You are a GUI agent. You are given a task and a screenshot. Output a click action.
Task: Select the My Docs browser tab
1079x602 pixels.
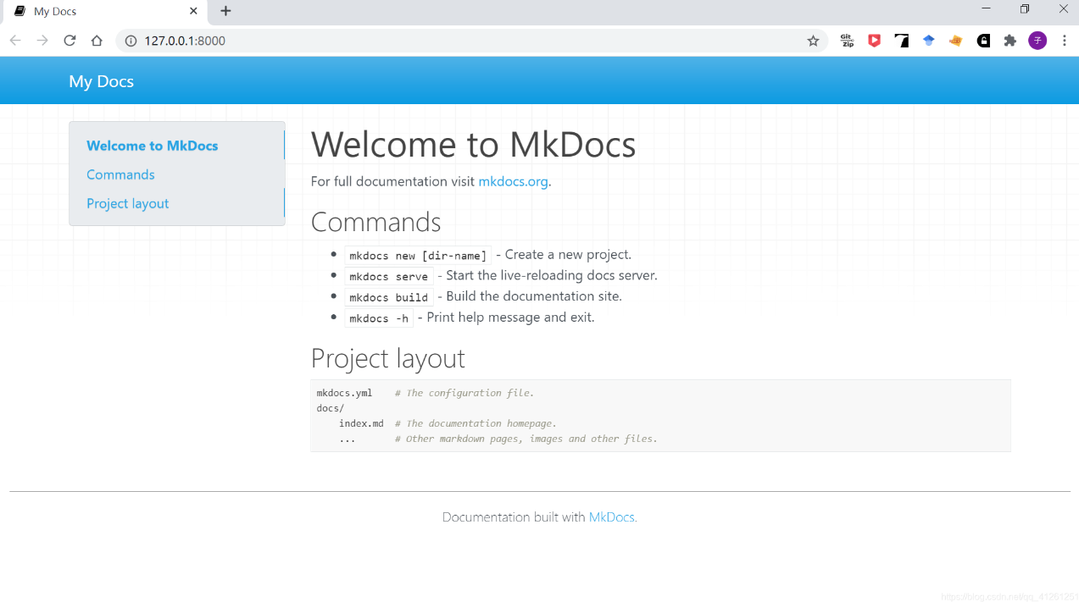pos(103,12)
